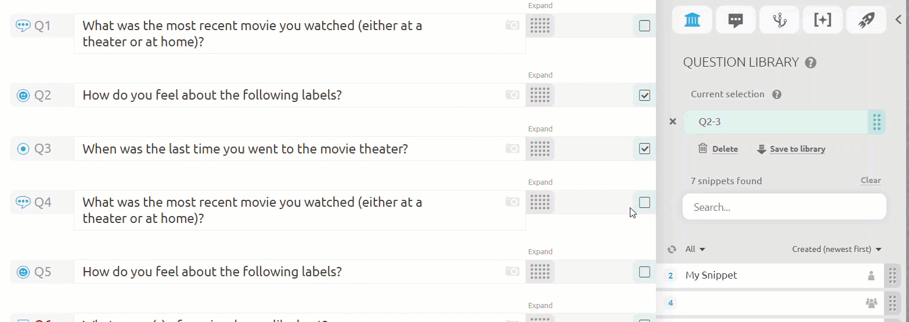Open the Question Library bank tab
Viewport: 909px width, 322px height.
(x=692, y=20)
